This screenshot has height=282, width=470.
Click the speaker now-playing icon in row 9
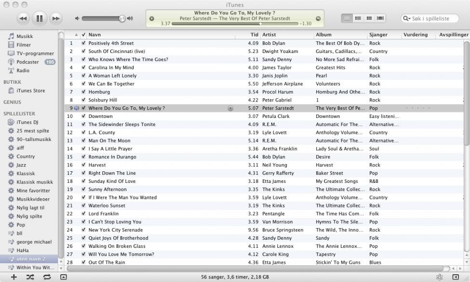click(77, 108)
